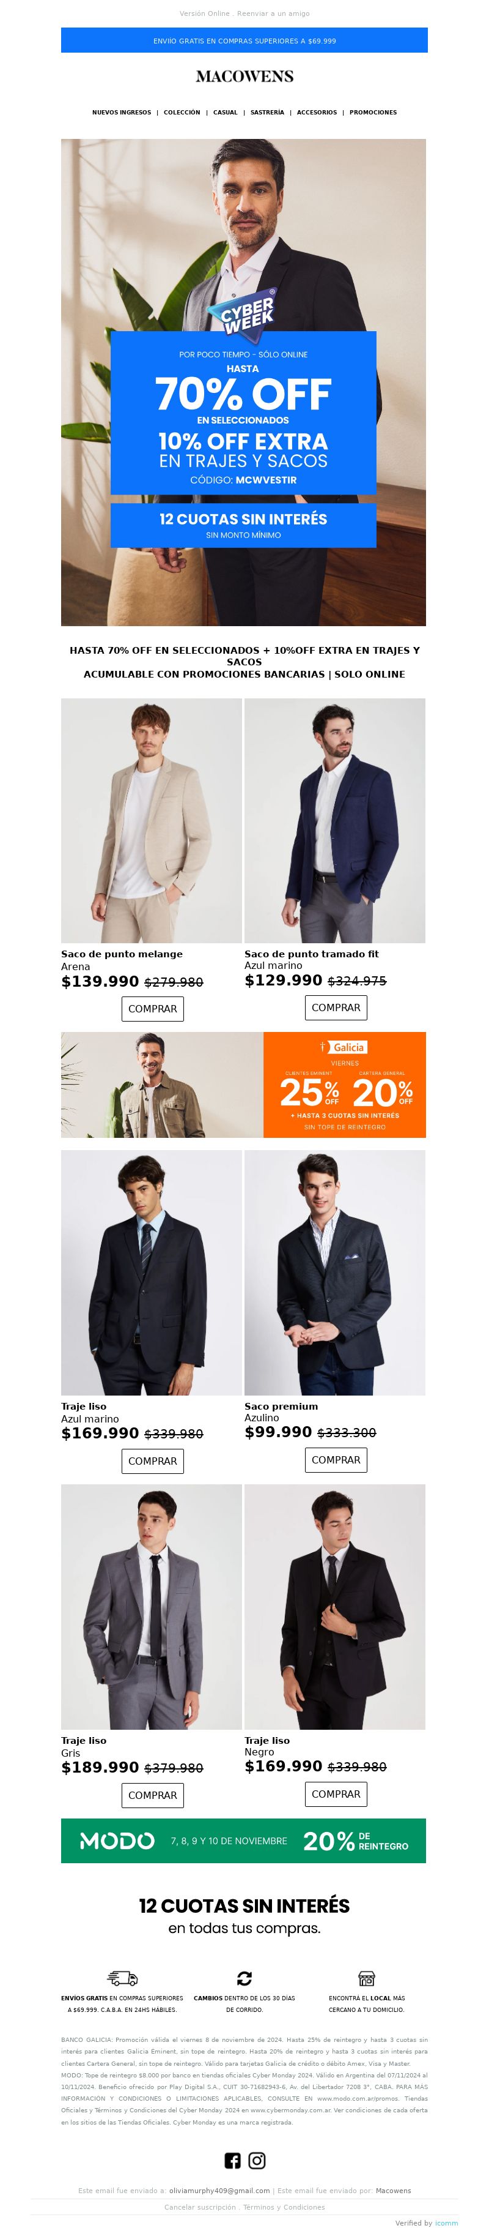This screenshot has width=489, height=2228.
Task: Open the Versión Online link
Action: coord(205,14)
